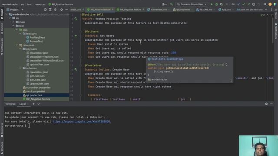Image resolution: width=278 pixels, height=156 pixels.
Task: Open the Search Everywhere magnifier
Action: coord(265,4)
